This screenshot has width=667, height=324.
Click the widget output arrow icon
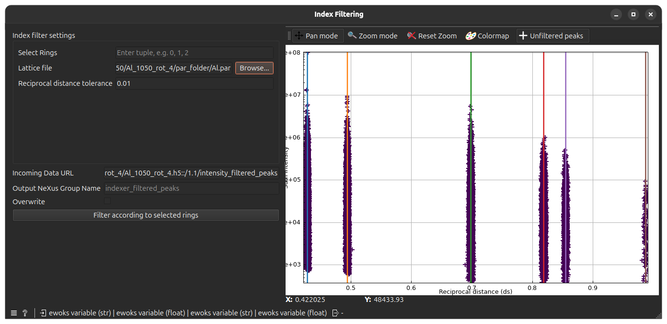point(335,313)
